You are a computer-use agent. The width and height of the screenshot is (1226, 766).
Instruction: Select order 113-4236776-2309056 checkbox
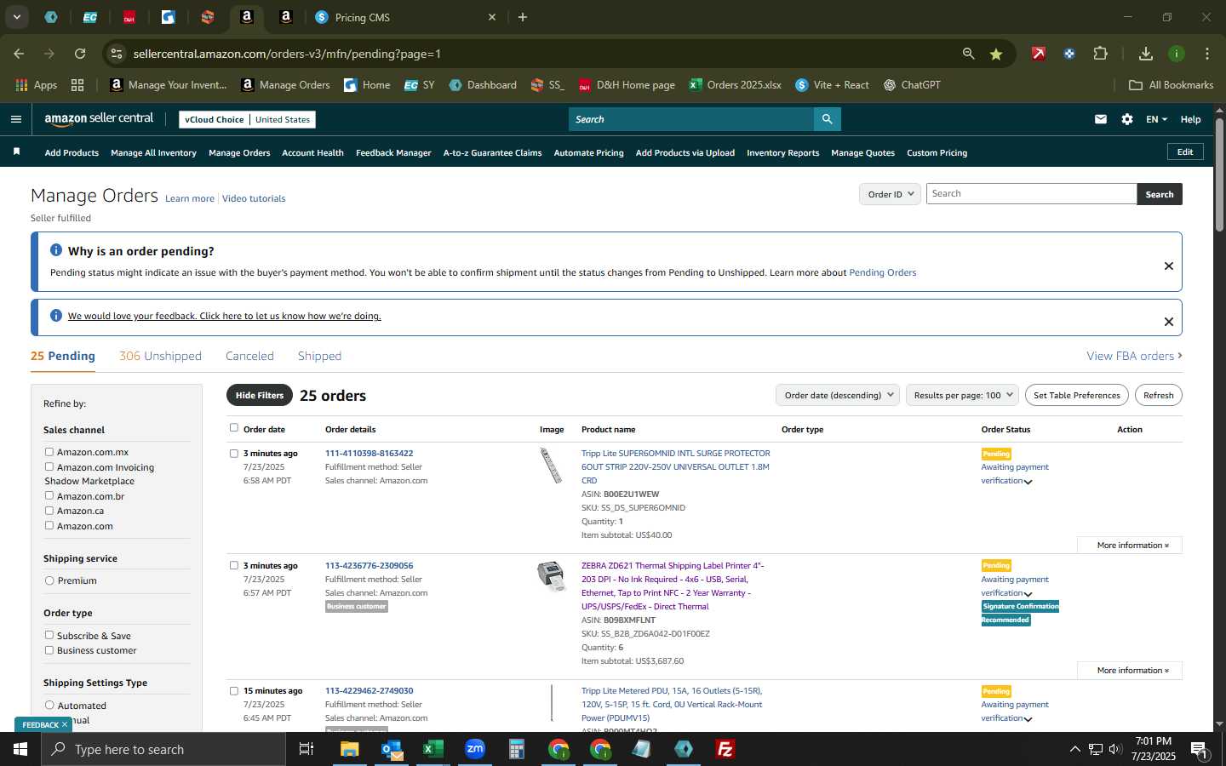(x=234, y=566)
